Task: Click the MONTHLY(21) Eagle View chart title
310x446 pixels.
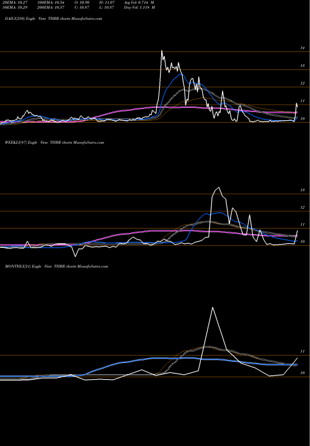Action: (56, 266)
